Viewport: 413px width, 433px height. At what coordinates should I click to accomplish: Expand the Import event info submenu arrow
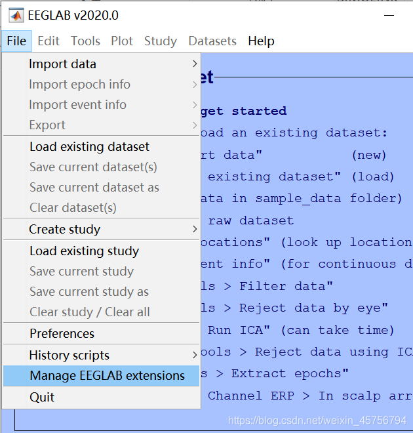click(195, 105)
